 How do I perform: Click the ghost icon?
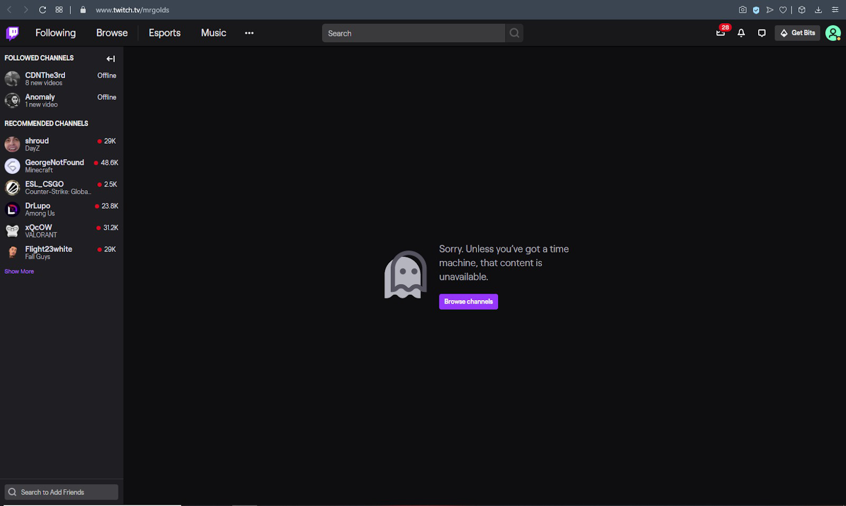point(406,275)
